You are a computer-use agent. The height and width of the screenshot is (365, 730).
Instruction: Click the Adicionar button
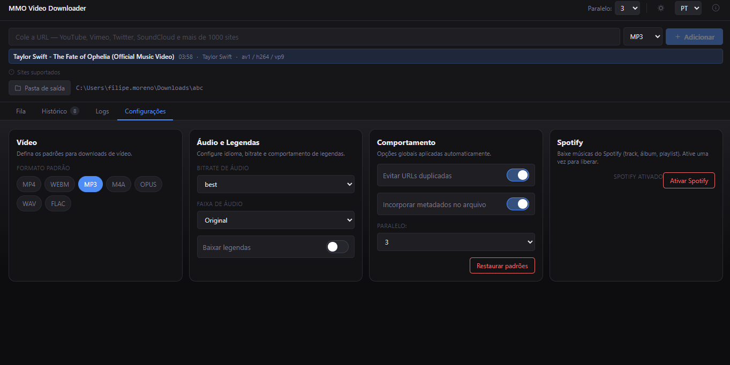[694, 37]
